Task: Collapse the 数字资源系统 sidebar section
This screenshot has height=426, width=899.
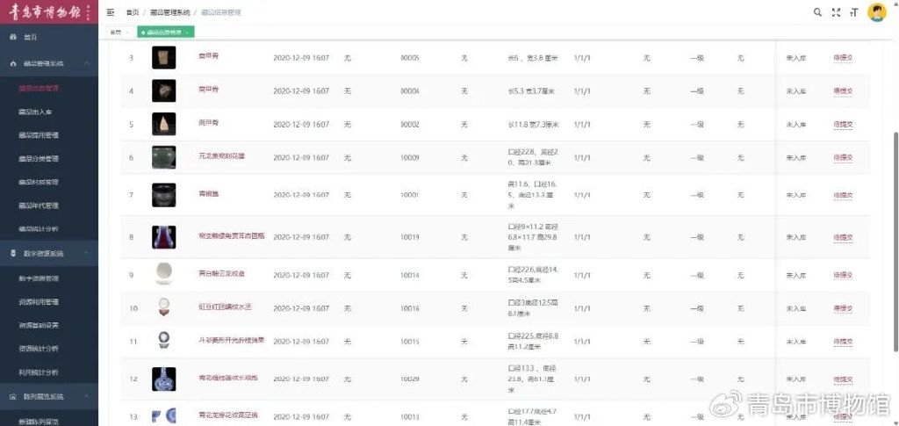Action: point(85,253)
